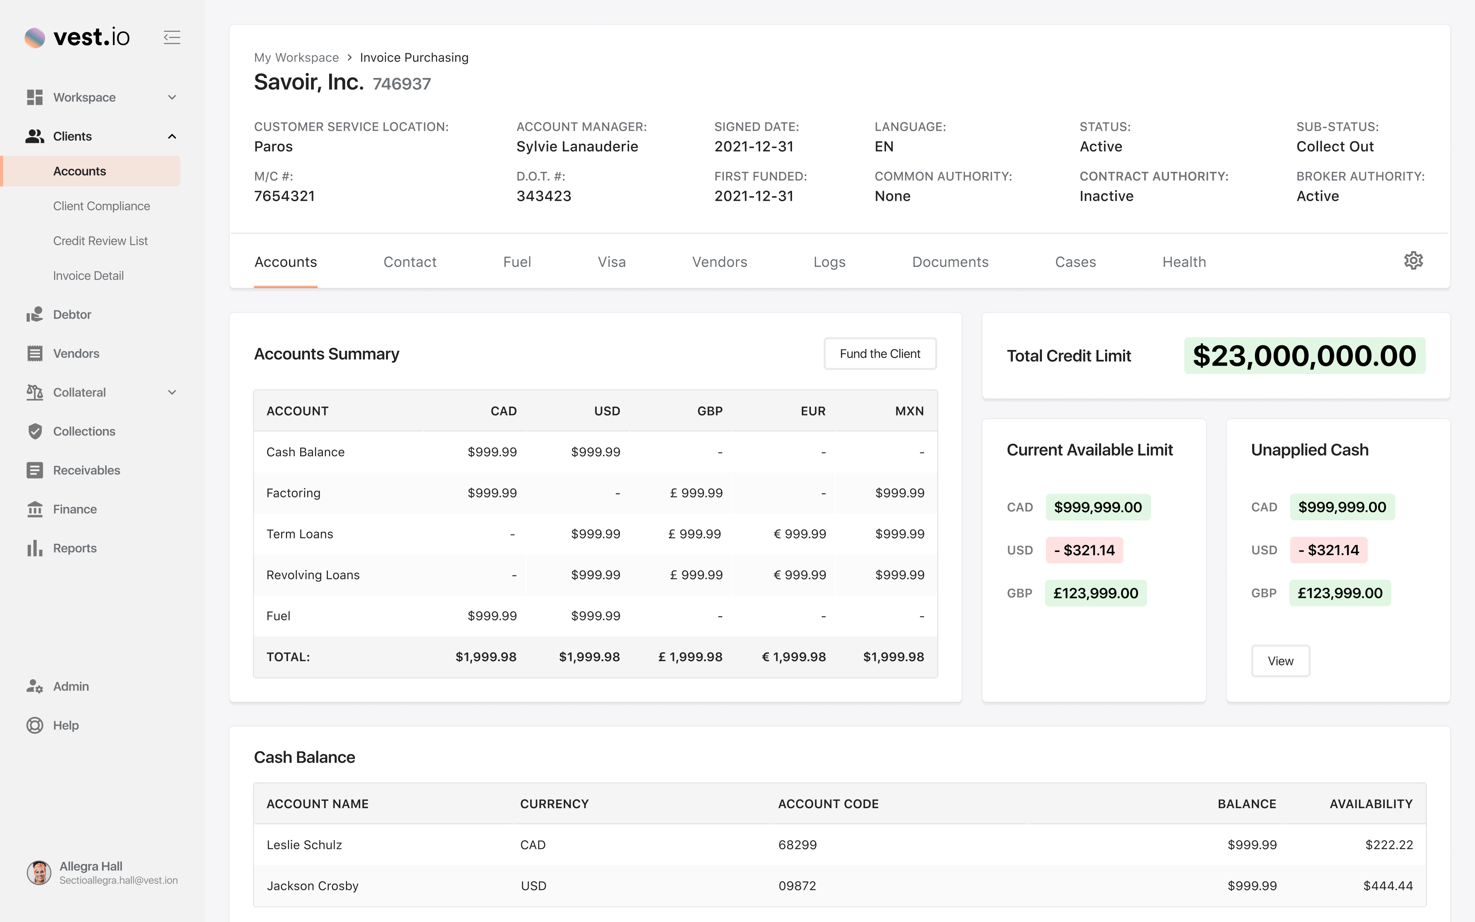Screen dimensions: 1475x922
Task: Open Collections shield icon in sidebar
Action: [x=35, y=431]
